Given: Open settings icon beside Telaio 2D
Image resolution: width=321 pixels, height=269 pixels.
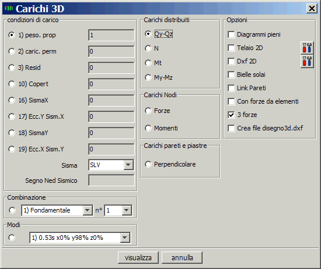Looking at the screenshot, I should click(307, 48).
